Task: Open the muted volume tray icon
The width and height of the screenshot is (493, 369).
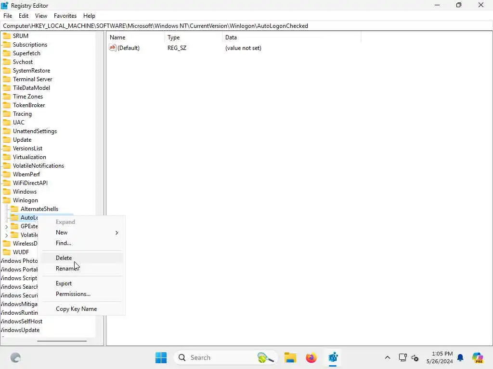Action: 415,357
